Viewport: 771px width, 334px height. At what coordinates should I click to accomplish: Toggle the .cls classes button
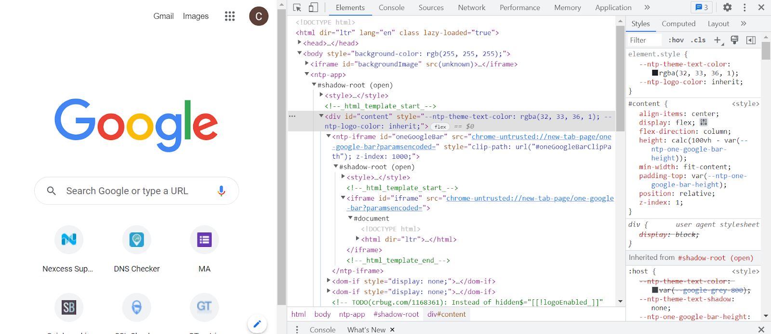click(698, 40)
